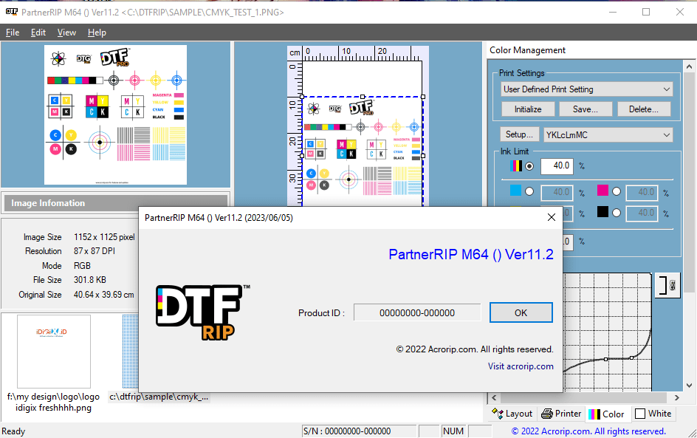
Task: Click the resolution value 87 x 87 DPI
Action: [95, 251]
